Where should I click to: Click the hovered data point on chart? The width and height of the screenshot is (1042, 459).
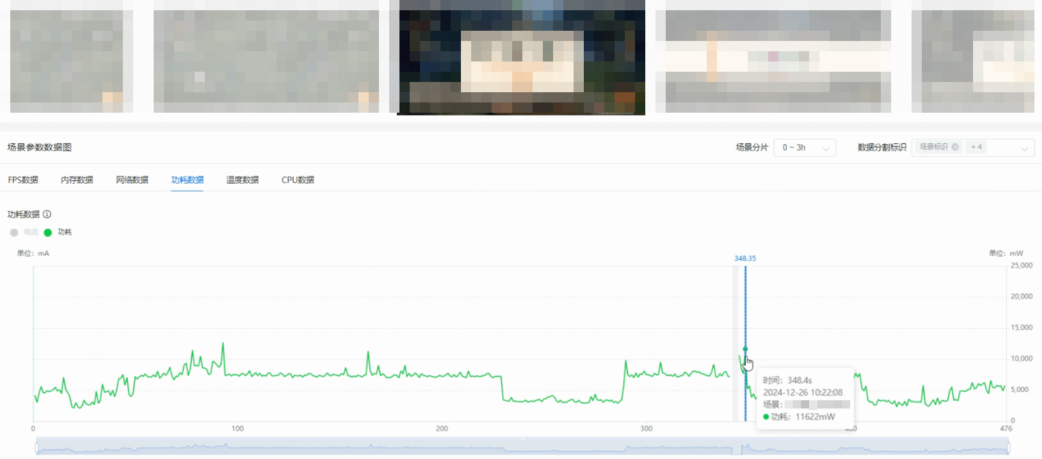tap(745, 349)
